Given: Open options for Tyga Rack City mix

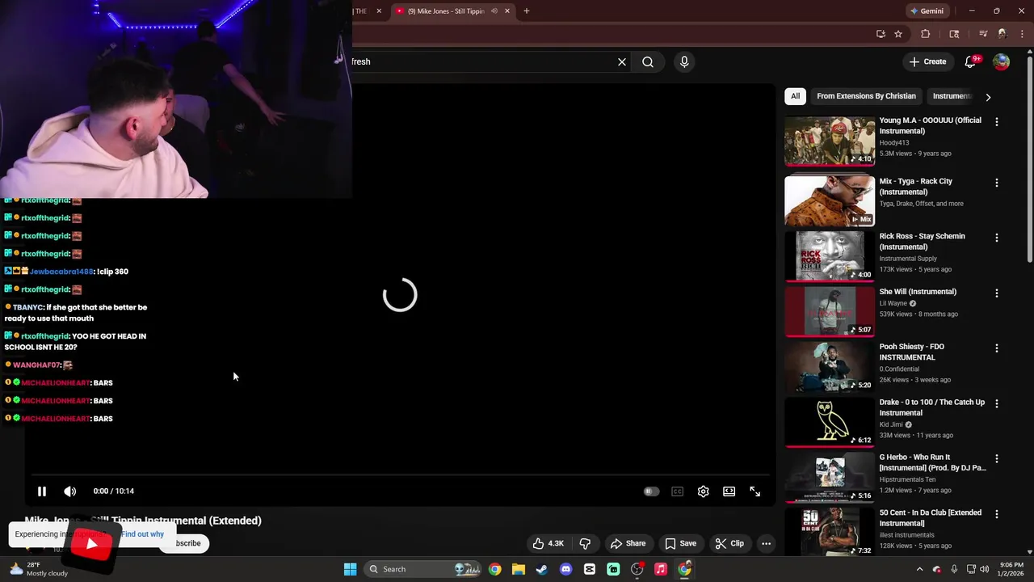Looking at the screenshot, I should [x=996, y=183].
